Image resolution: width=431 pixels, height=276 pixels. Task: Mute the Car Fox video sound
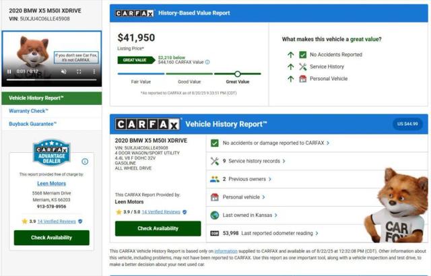(63, 71)
